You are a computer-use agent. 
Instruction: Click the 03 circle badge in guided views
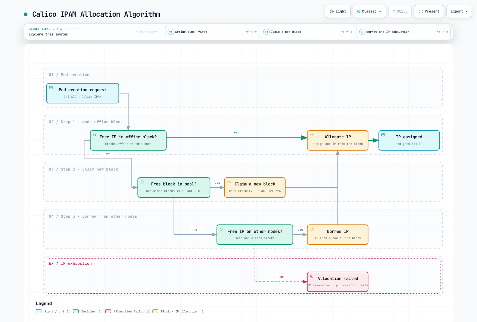[x=362, y=32]
